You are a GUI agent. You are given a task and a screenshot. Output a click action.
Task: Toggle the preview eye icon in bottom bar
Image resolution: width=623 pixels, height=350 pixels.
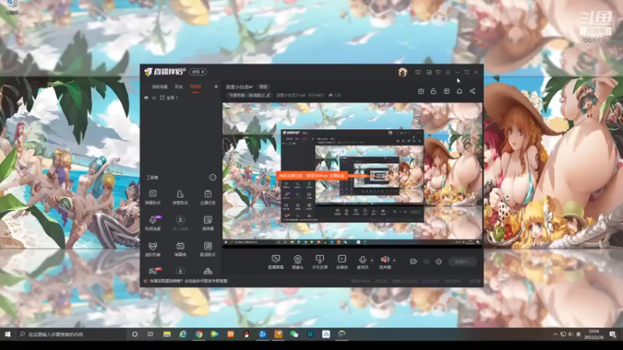[426, 261]
